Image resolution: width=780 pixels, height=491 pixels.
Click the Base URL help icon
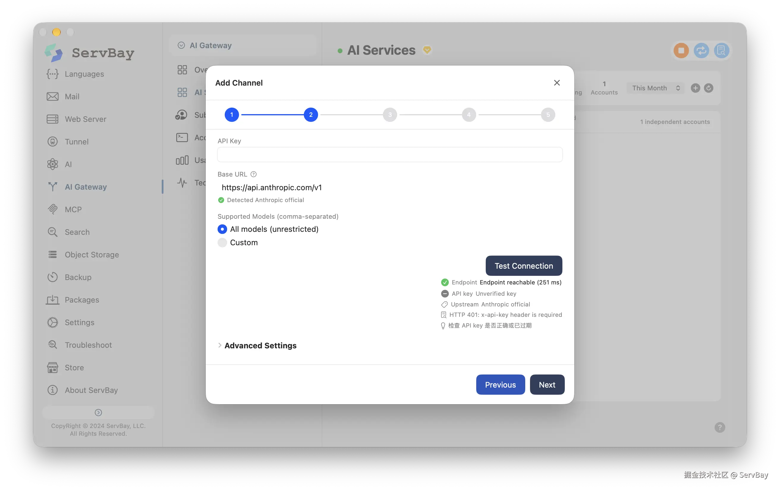click(253, 174)
